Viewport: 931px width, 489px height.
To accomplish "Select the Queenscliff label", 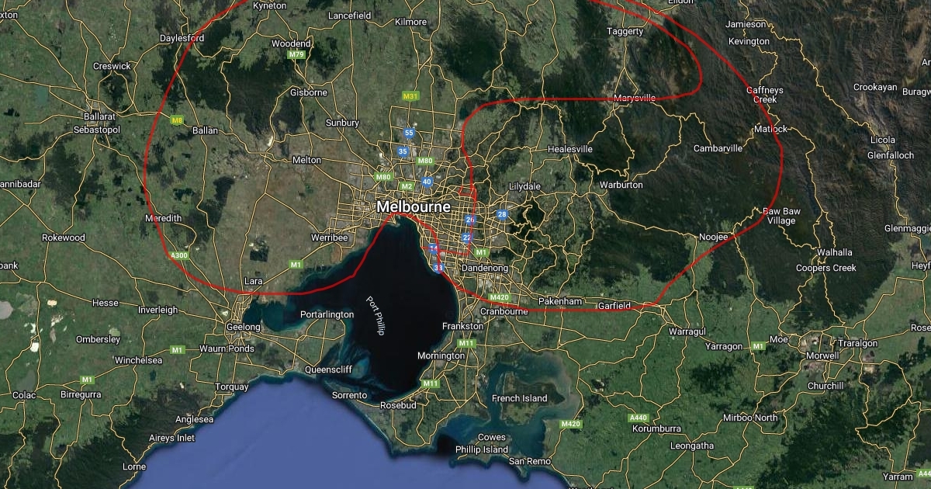I will click(329, 369).
